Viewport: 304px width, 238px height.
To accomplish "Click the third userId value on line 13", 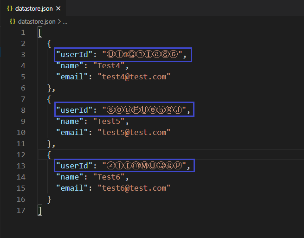I will pyautogui.click(x=144, y=166).
